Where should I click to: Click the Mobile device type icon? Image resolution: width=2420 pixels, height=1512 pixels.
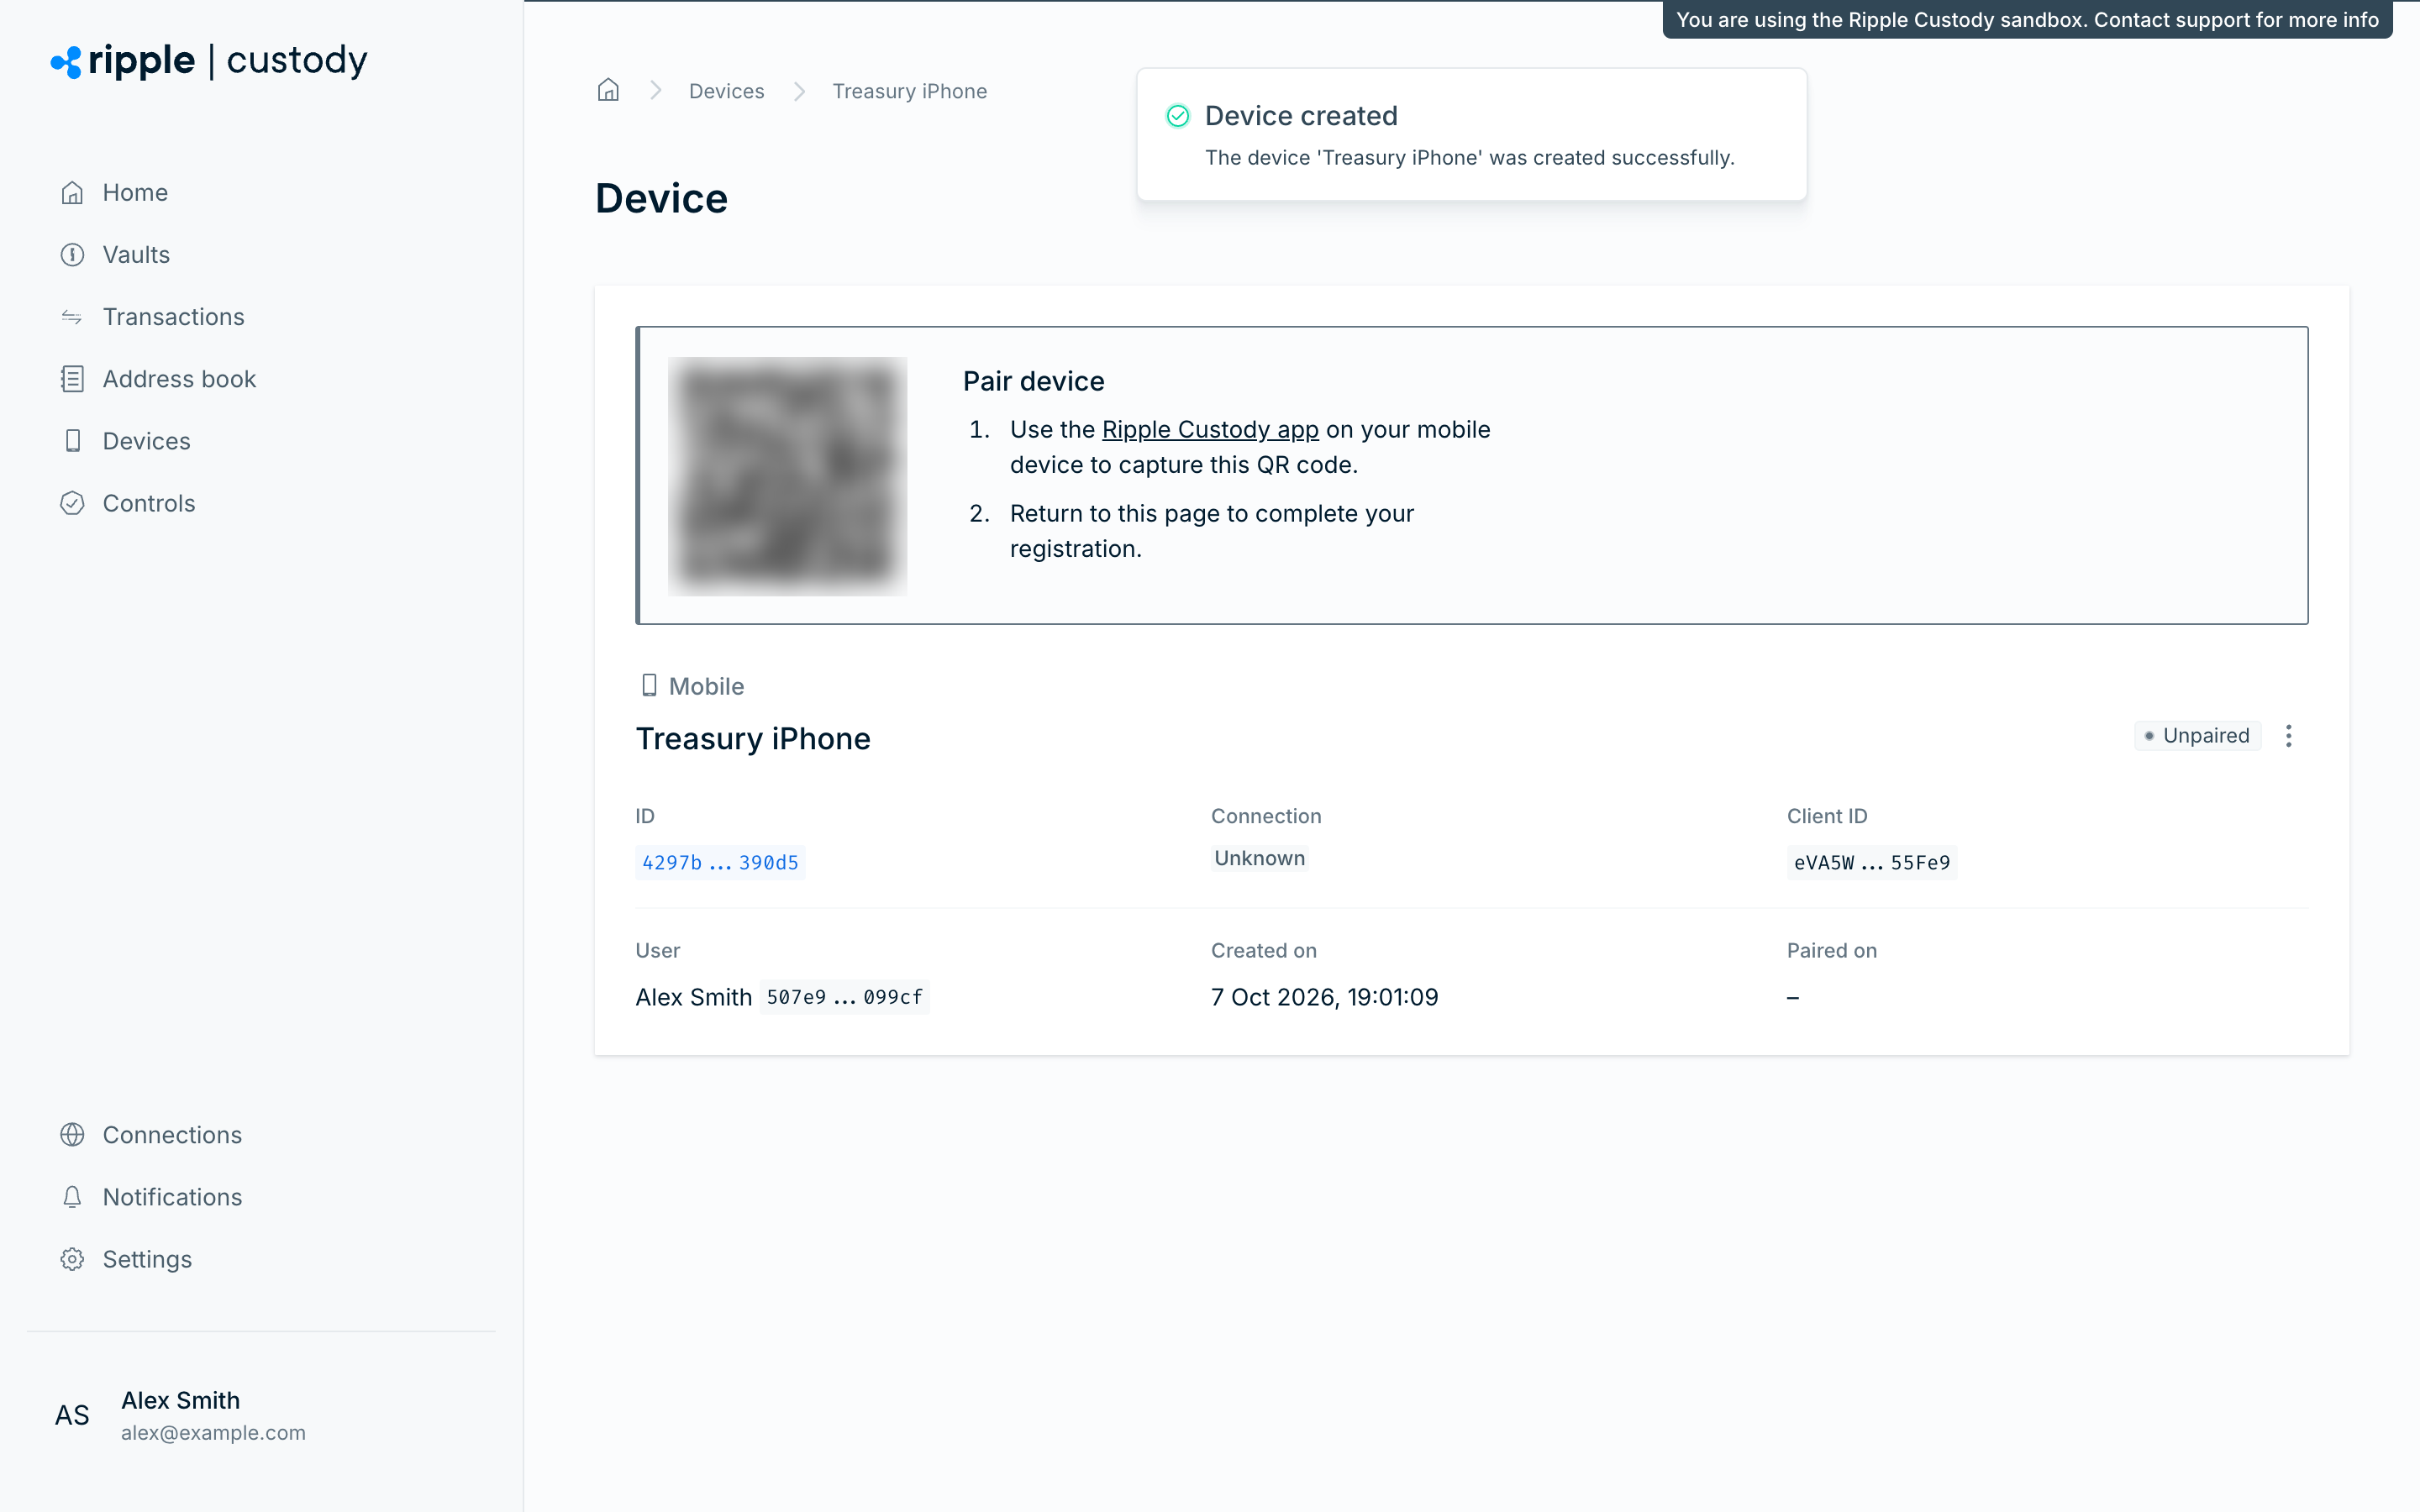pyautogui.click(x=649, y=685)
